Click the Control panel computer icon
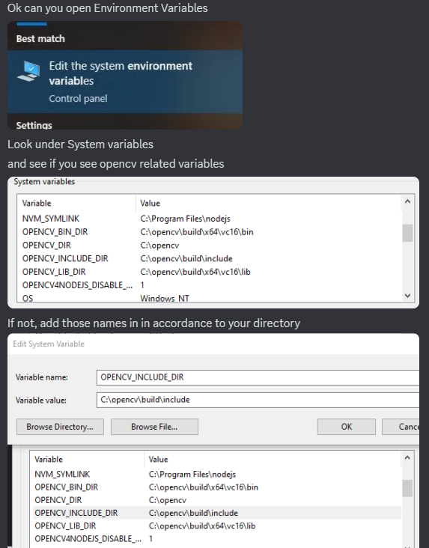This screenshot has width=429, height=548. [x=28, y=71]
